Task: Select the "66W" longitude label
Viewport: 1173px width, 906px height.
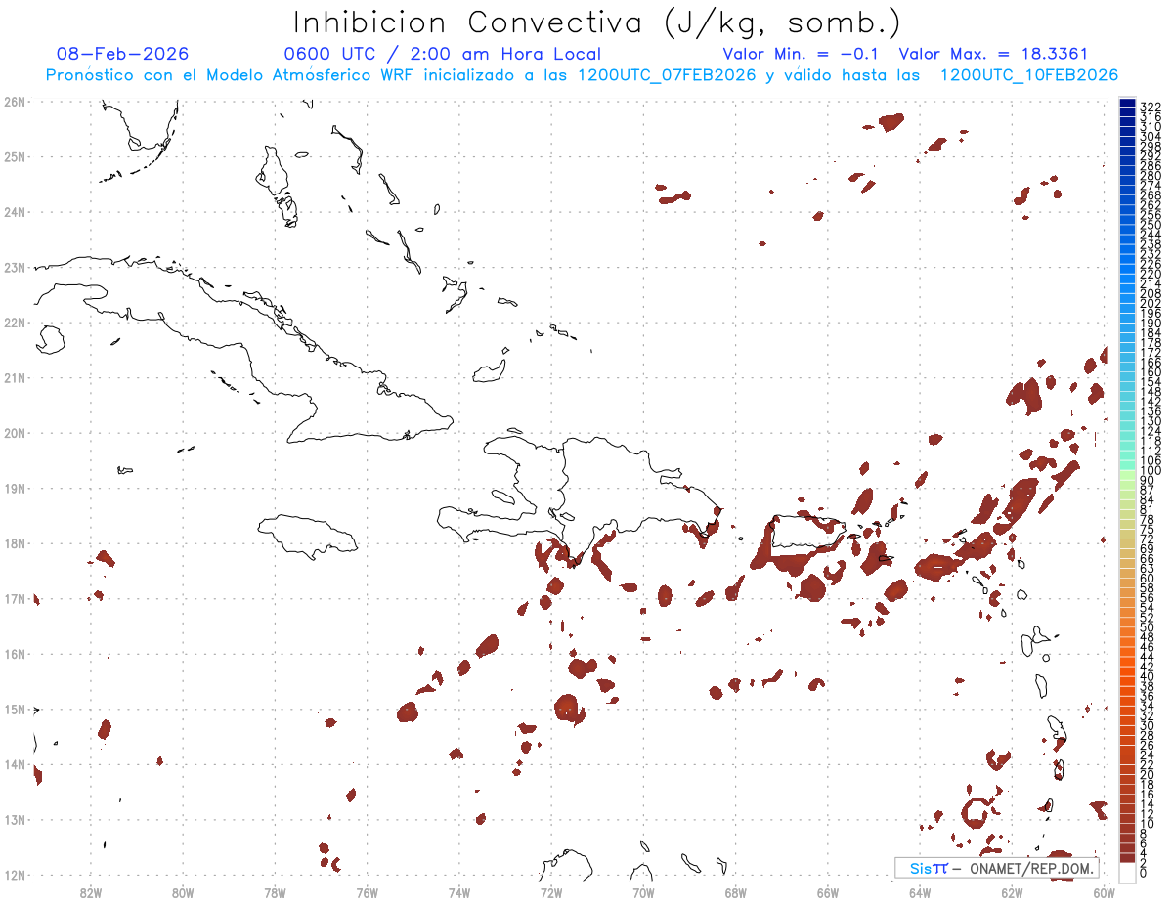Action: pos(828,892)
